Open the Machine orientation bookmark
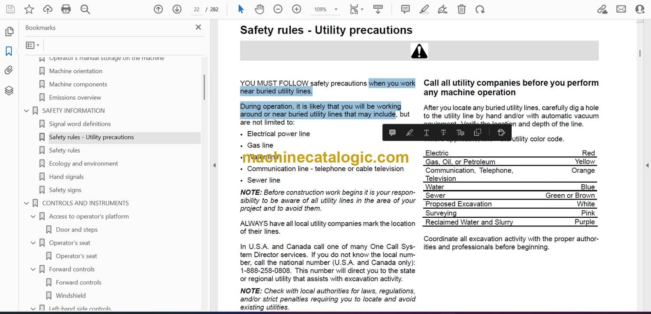Viewport: 651px width, 314px height. click(76, 71)
